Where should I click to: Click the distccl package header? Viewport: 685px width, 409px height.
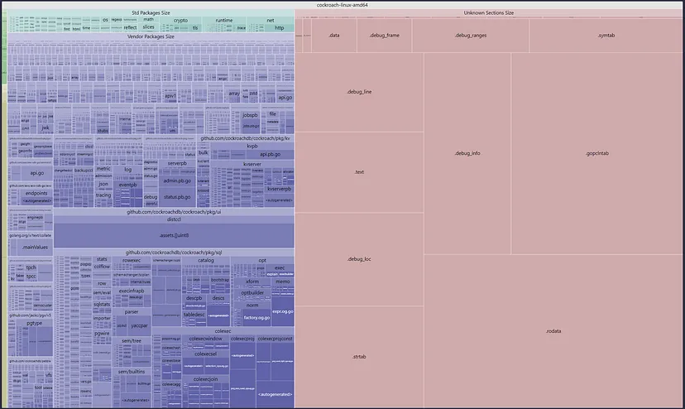point(174,220)
